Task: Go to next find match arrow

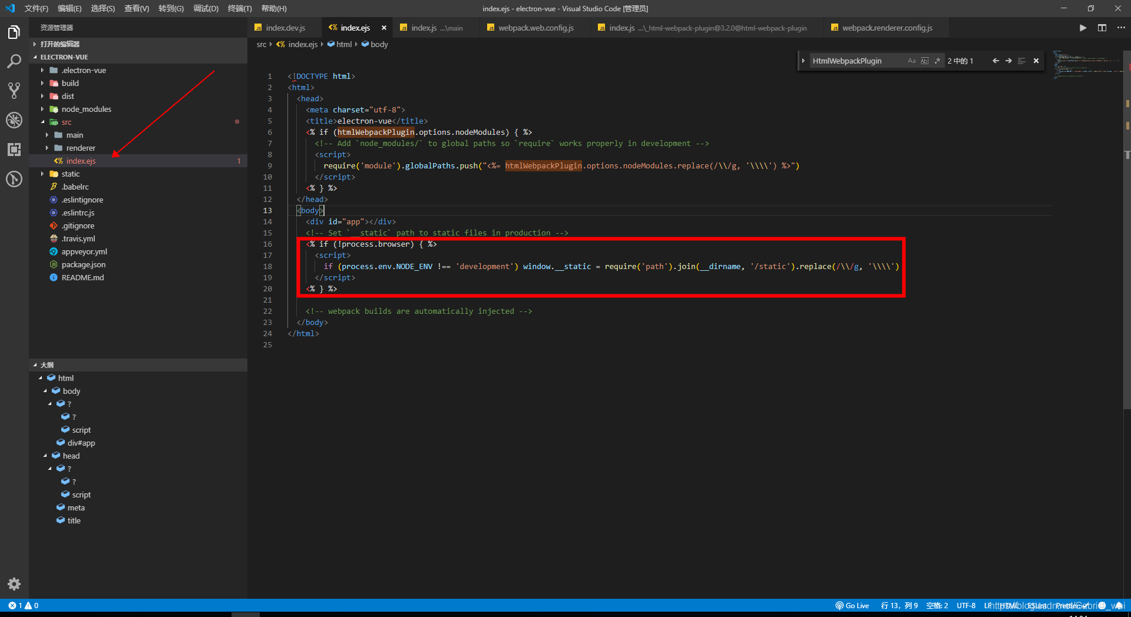Action: [x=1008, y=61]
